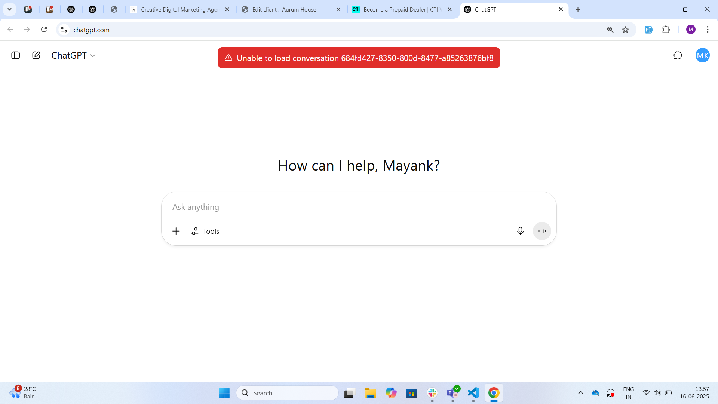Viewport: 718px width, 404px height.
Task: View site information icon in address bar
Action: click(64, 30)
